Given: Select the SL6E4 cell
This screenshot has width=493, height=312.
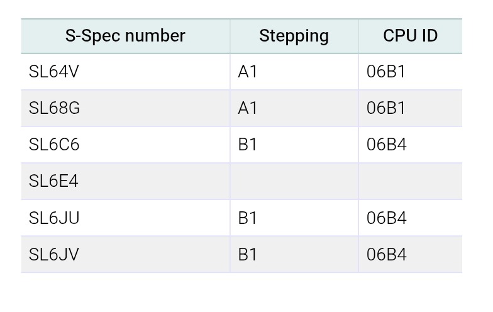Looking at the screenshot, I should coord(53,181).
